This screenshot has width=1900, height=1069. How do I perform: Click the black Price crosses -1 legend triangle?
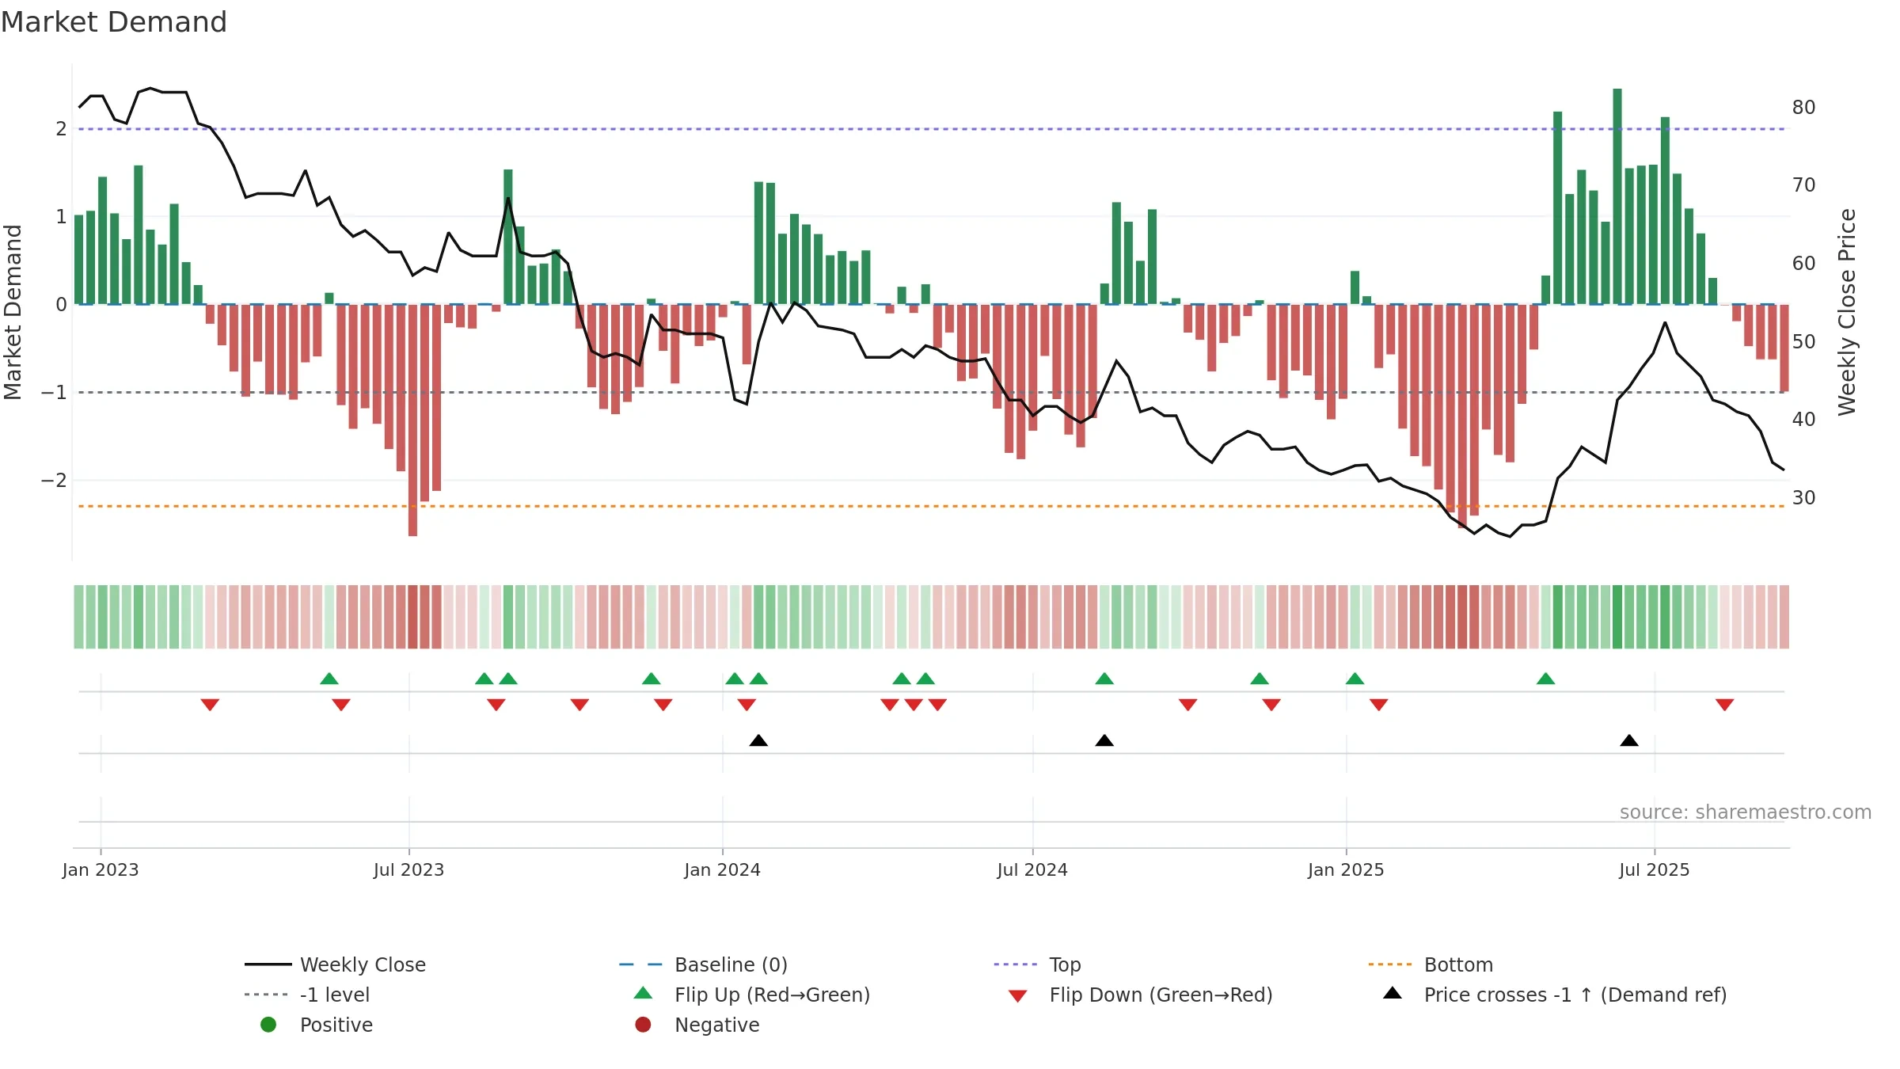click(x=1393, y=993)
